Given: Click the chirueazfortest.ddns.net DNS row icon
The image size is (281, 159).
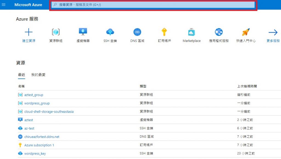Looking at the screenshot, I should pyautogui.click(x=20, y=136).
